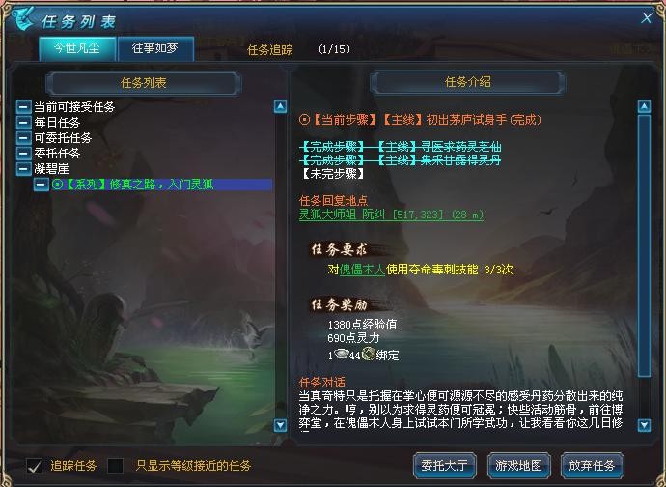Collapse the 凝碧崖 quest group
This screenshot has width=666, height=487.
pos(24,169)
